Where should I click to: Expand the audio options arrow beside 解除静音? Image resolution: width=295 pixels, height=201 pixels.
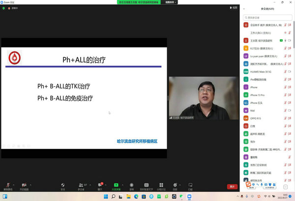(x=14, y=183)
